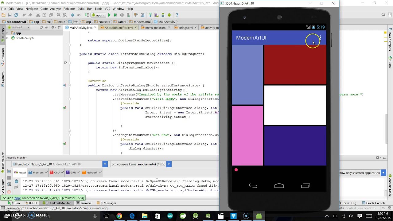
Task: Click the Replace magnifier icon
Action: click(65, 15)
